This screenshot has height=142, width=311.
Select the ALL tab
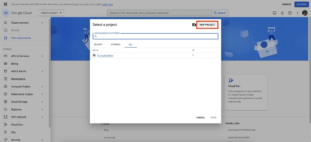(x=131, y=45)
